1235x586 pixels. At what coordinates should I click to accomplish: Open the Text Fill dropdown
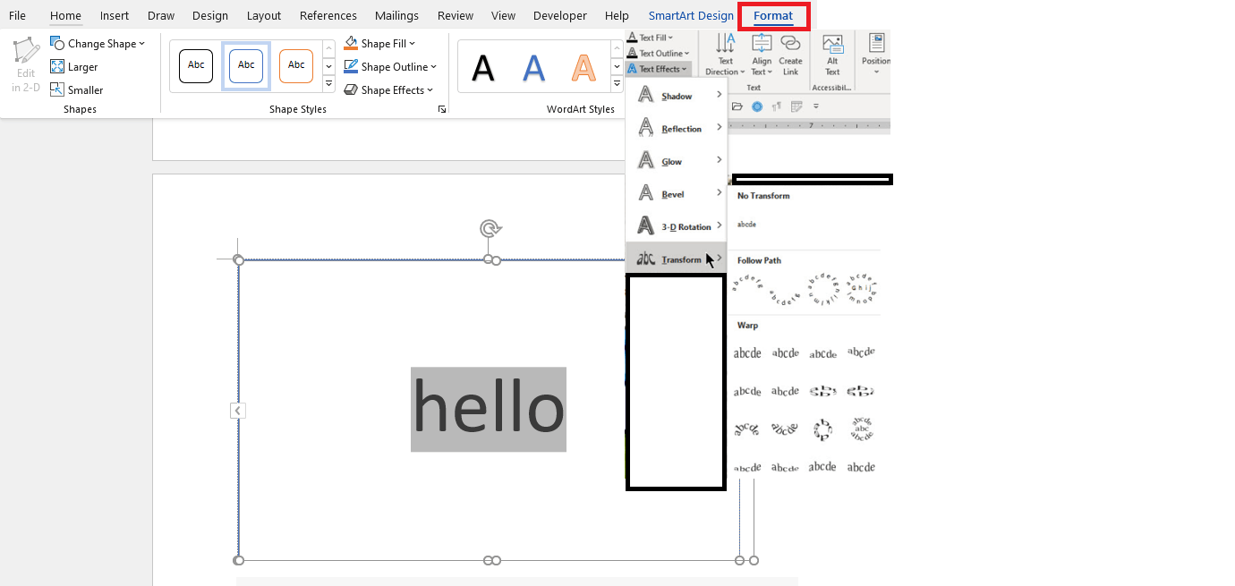[x=650, y=38]
